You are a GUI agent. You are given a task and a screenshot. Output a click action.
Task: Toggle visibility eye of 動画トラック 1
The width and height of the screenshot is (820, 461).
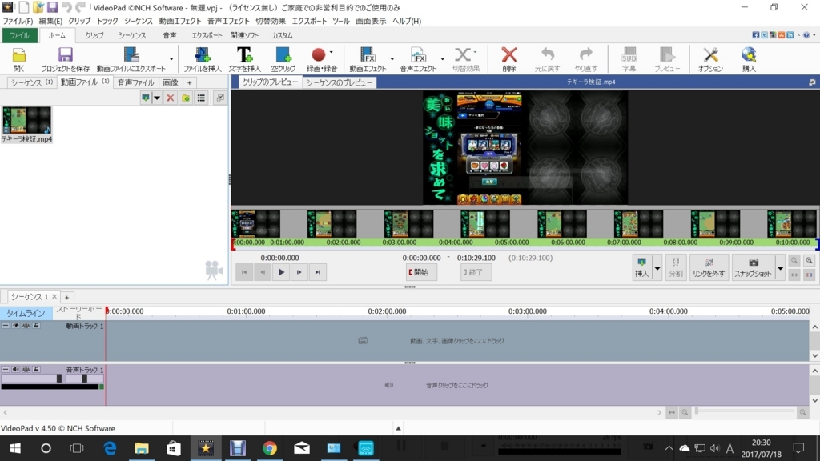(16, 326)
